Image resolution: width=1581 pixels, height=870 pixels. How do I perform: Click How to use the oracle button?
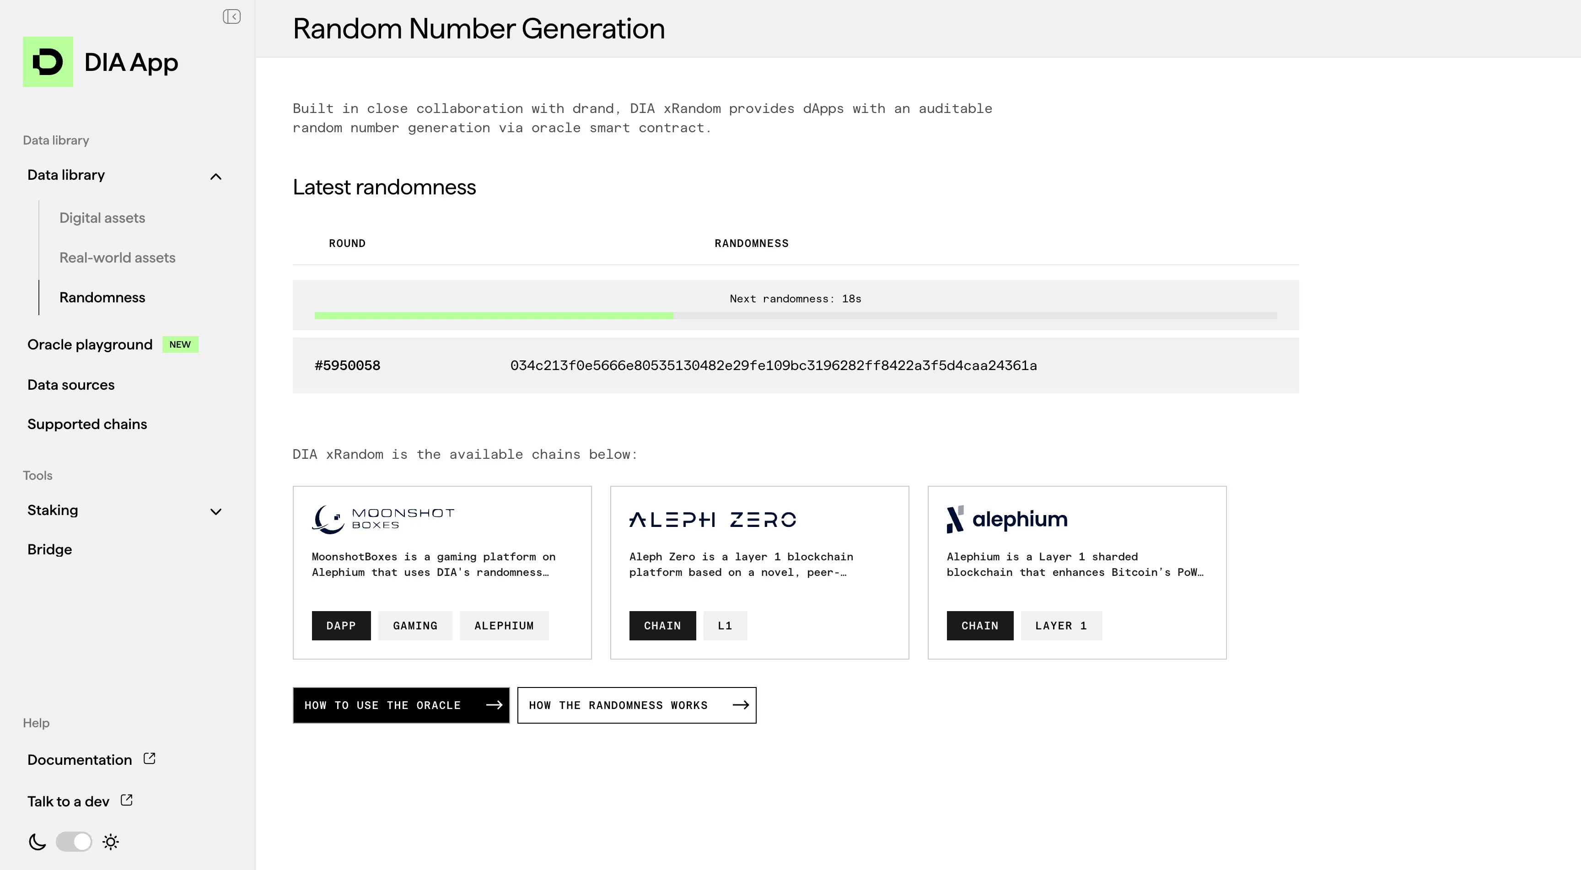(x=401, y=705)
